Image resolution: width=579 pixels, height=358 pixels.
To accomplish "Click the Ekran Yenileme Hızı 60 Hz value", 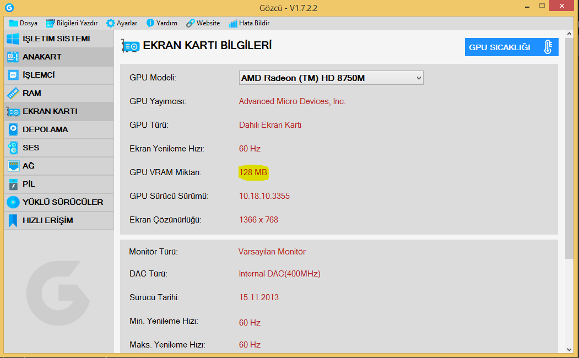I will point(250,148).
